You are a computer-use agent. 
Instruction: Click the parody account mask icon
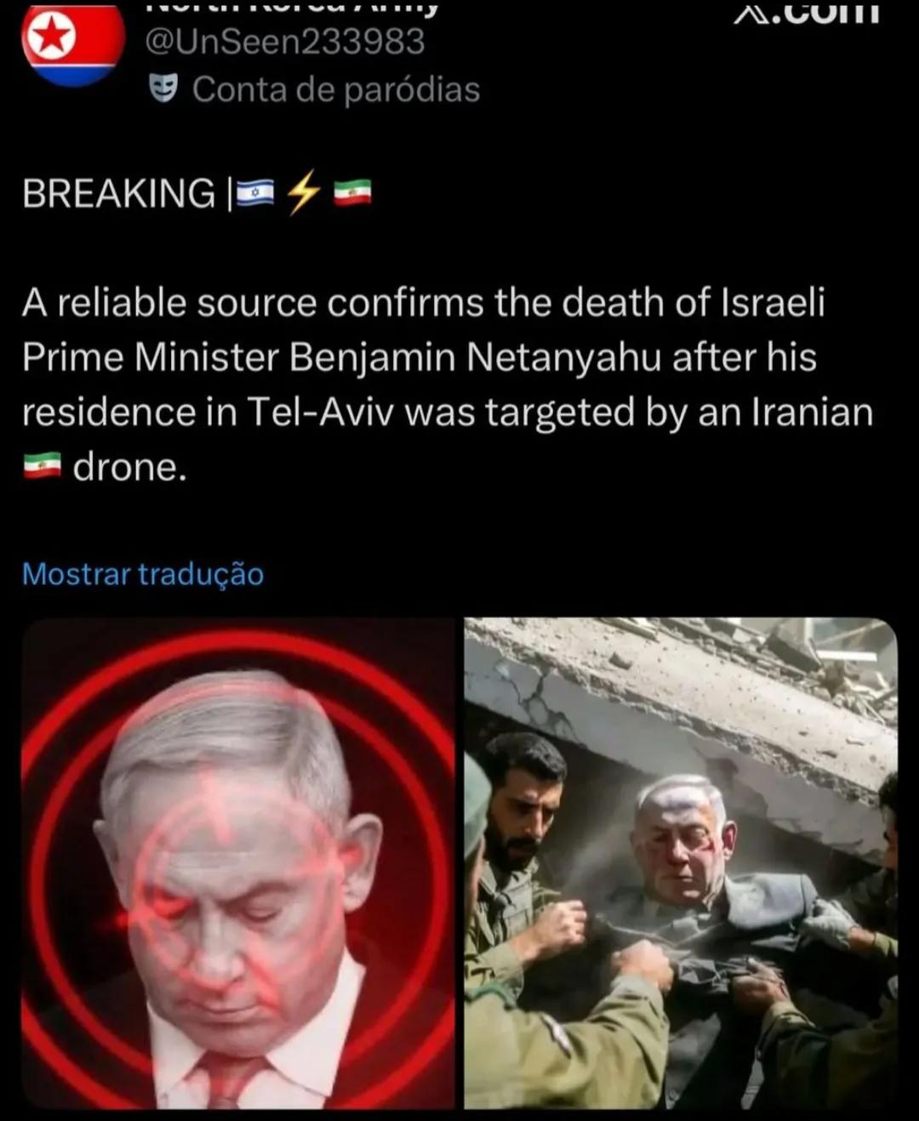pyautogui.click(x=163, y=88)
